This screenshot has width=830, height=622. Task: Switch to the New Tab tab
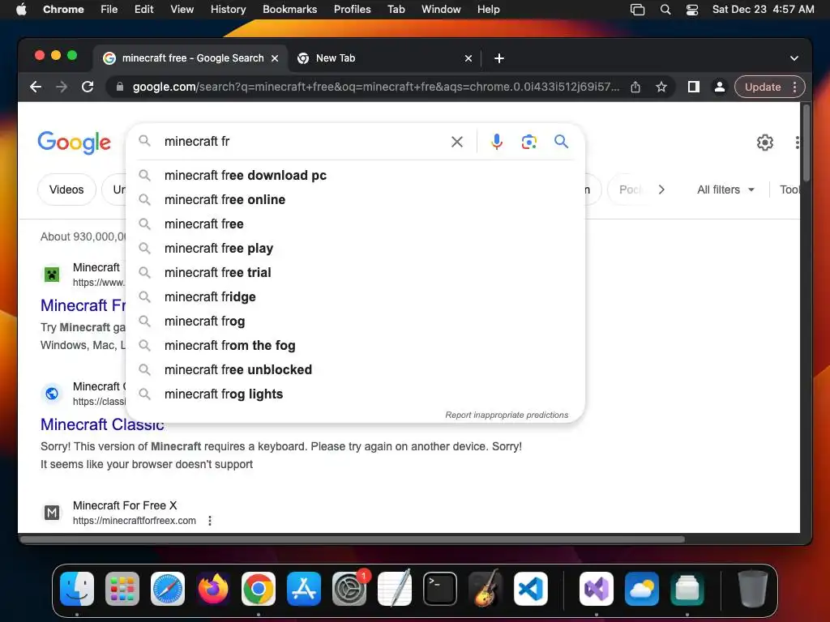(384, 58)
